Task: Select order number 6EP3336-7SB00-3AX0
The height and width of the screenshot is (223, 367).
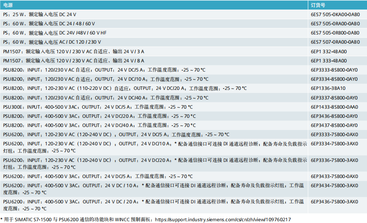Action: point(334,160)
